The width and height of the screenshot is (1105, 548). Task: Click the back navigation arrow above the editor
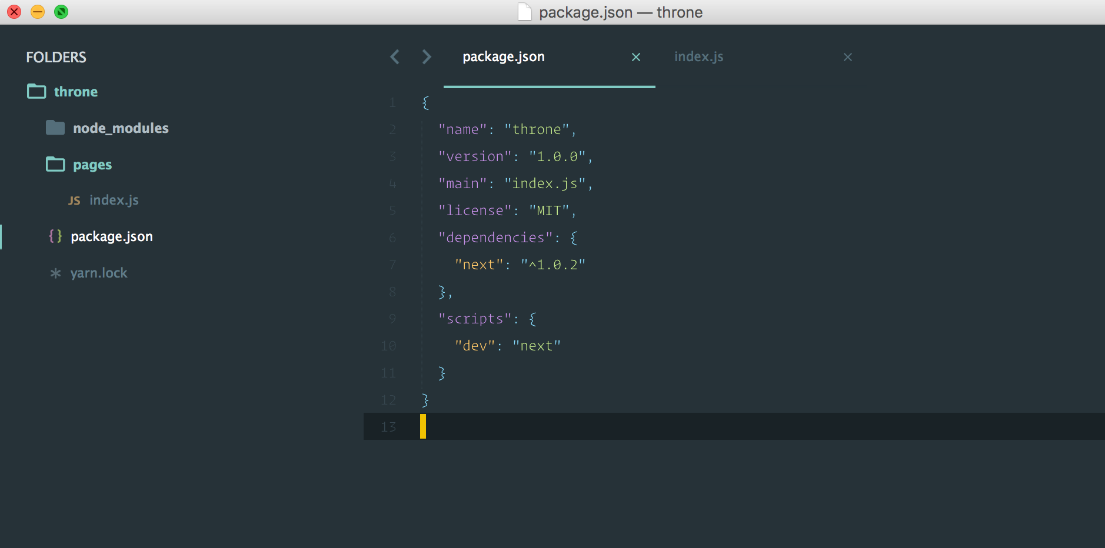click(395, 56)
